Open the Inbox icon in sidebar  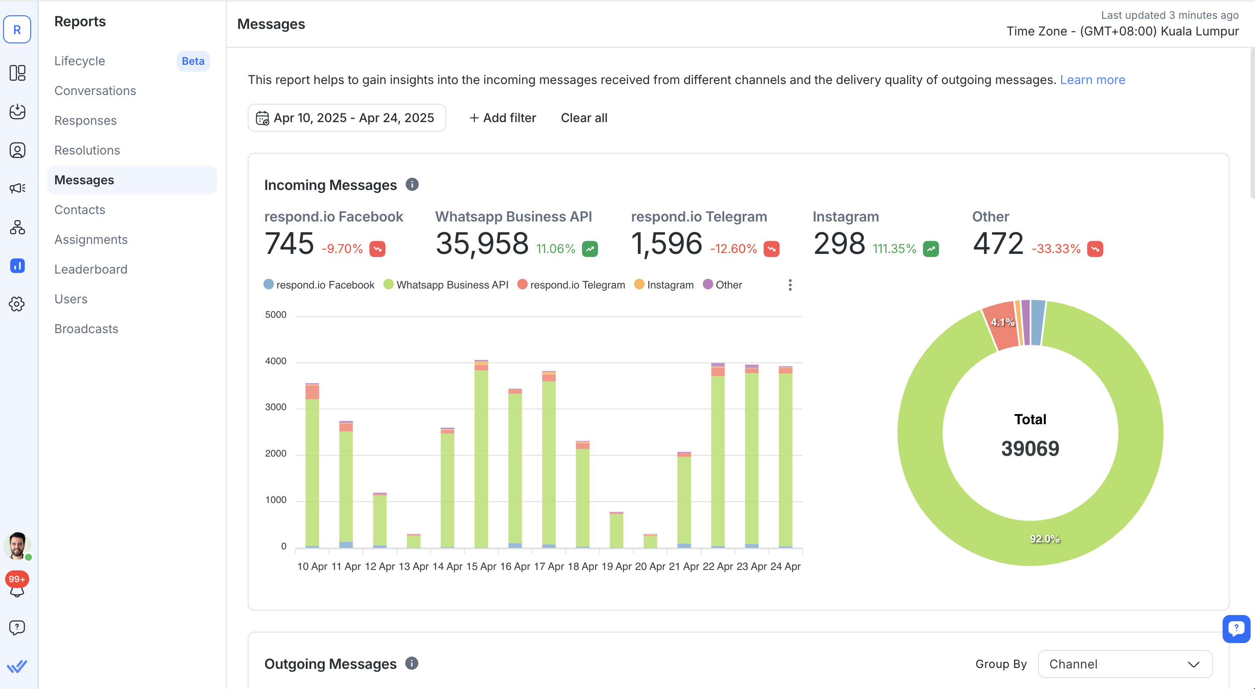tap(18, 112)
